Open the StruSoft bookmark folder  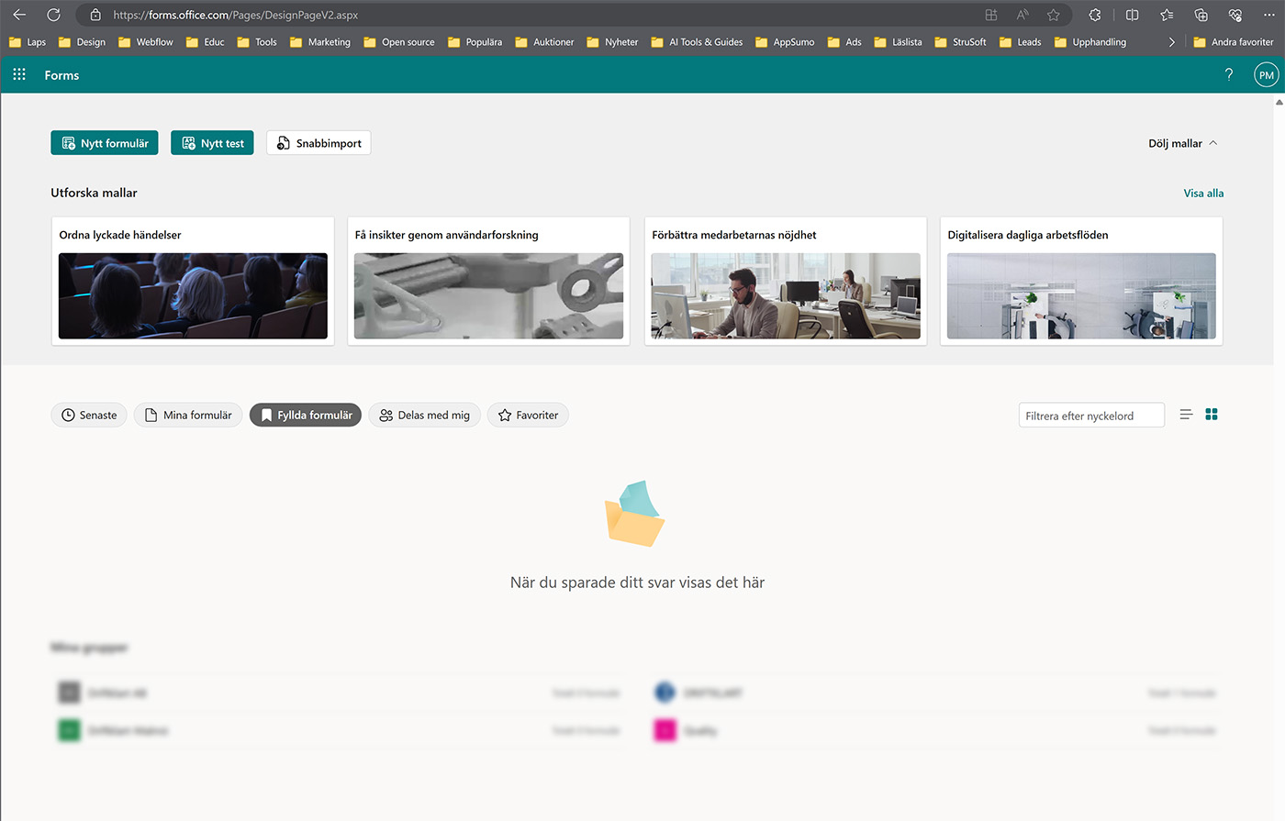pos(960,42)
